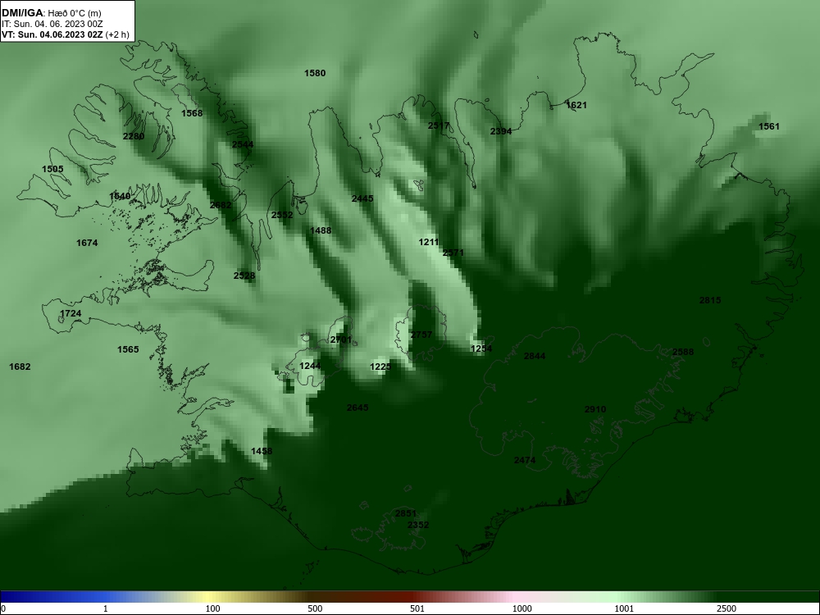Image resolution: width=820 pixels, height=615 pixels.
Task: Click the 1565 height label
Action: click(x=128, y=350)
